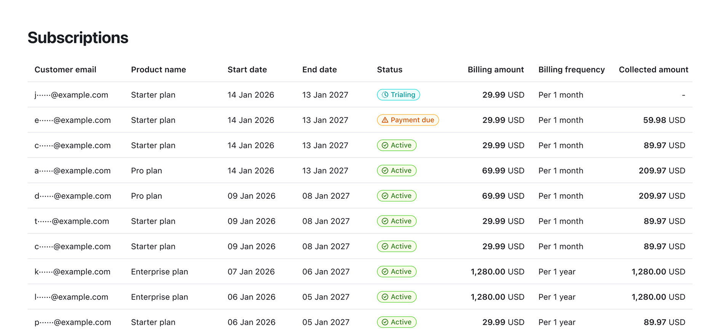This screenshot has height=332, width=720.
Task: Click the check icon in p······@example.com's Active badge
Action: click(x=385, y=322)
